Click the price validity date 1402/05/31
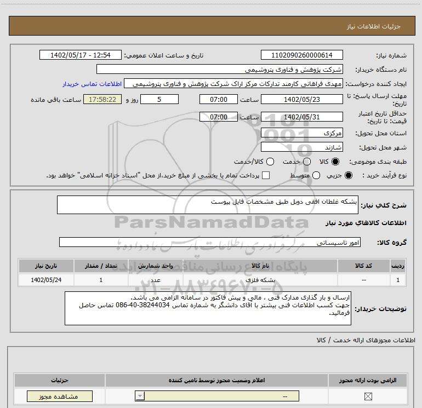This screenshot has width=422, height=408. (301, 117)
